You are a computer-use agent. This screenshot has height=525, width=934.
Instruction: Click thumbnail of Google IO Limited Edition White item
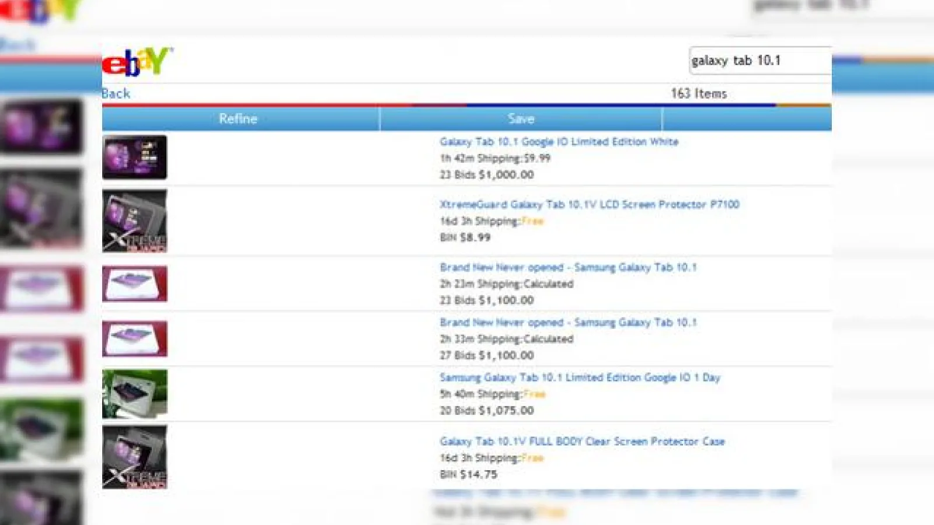(x=134, y=157)
